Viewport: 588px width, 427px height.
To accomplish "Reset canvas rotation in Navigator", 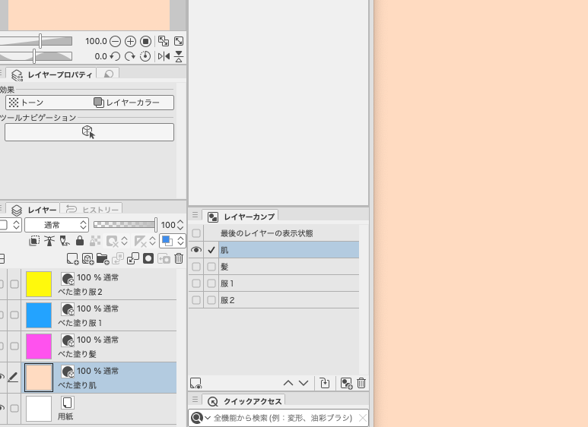I will 145,56.
